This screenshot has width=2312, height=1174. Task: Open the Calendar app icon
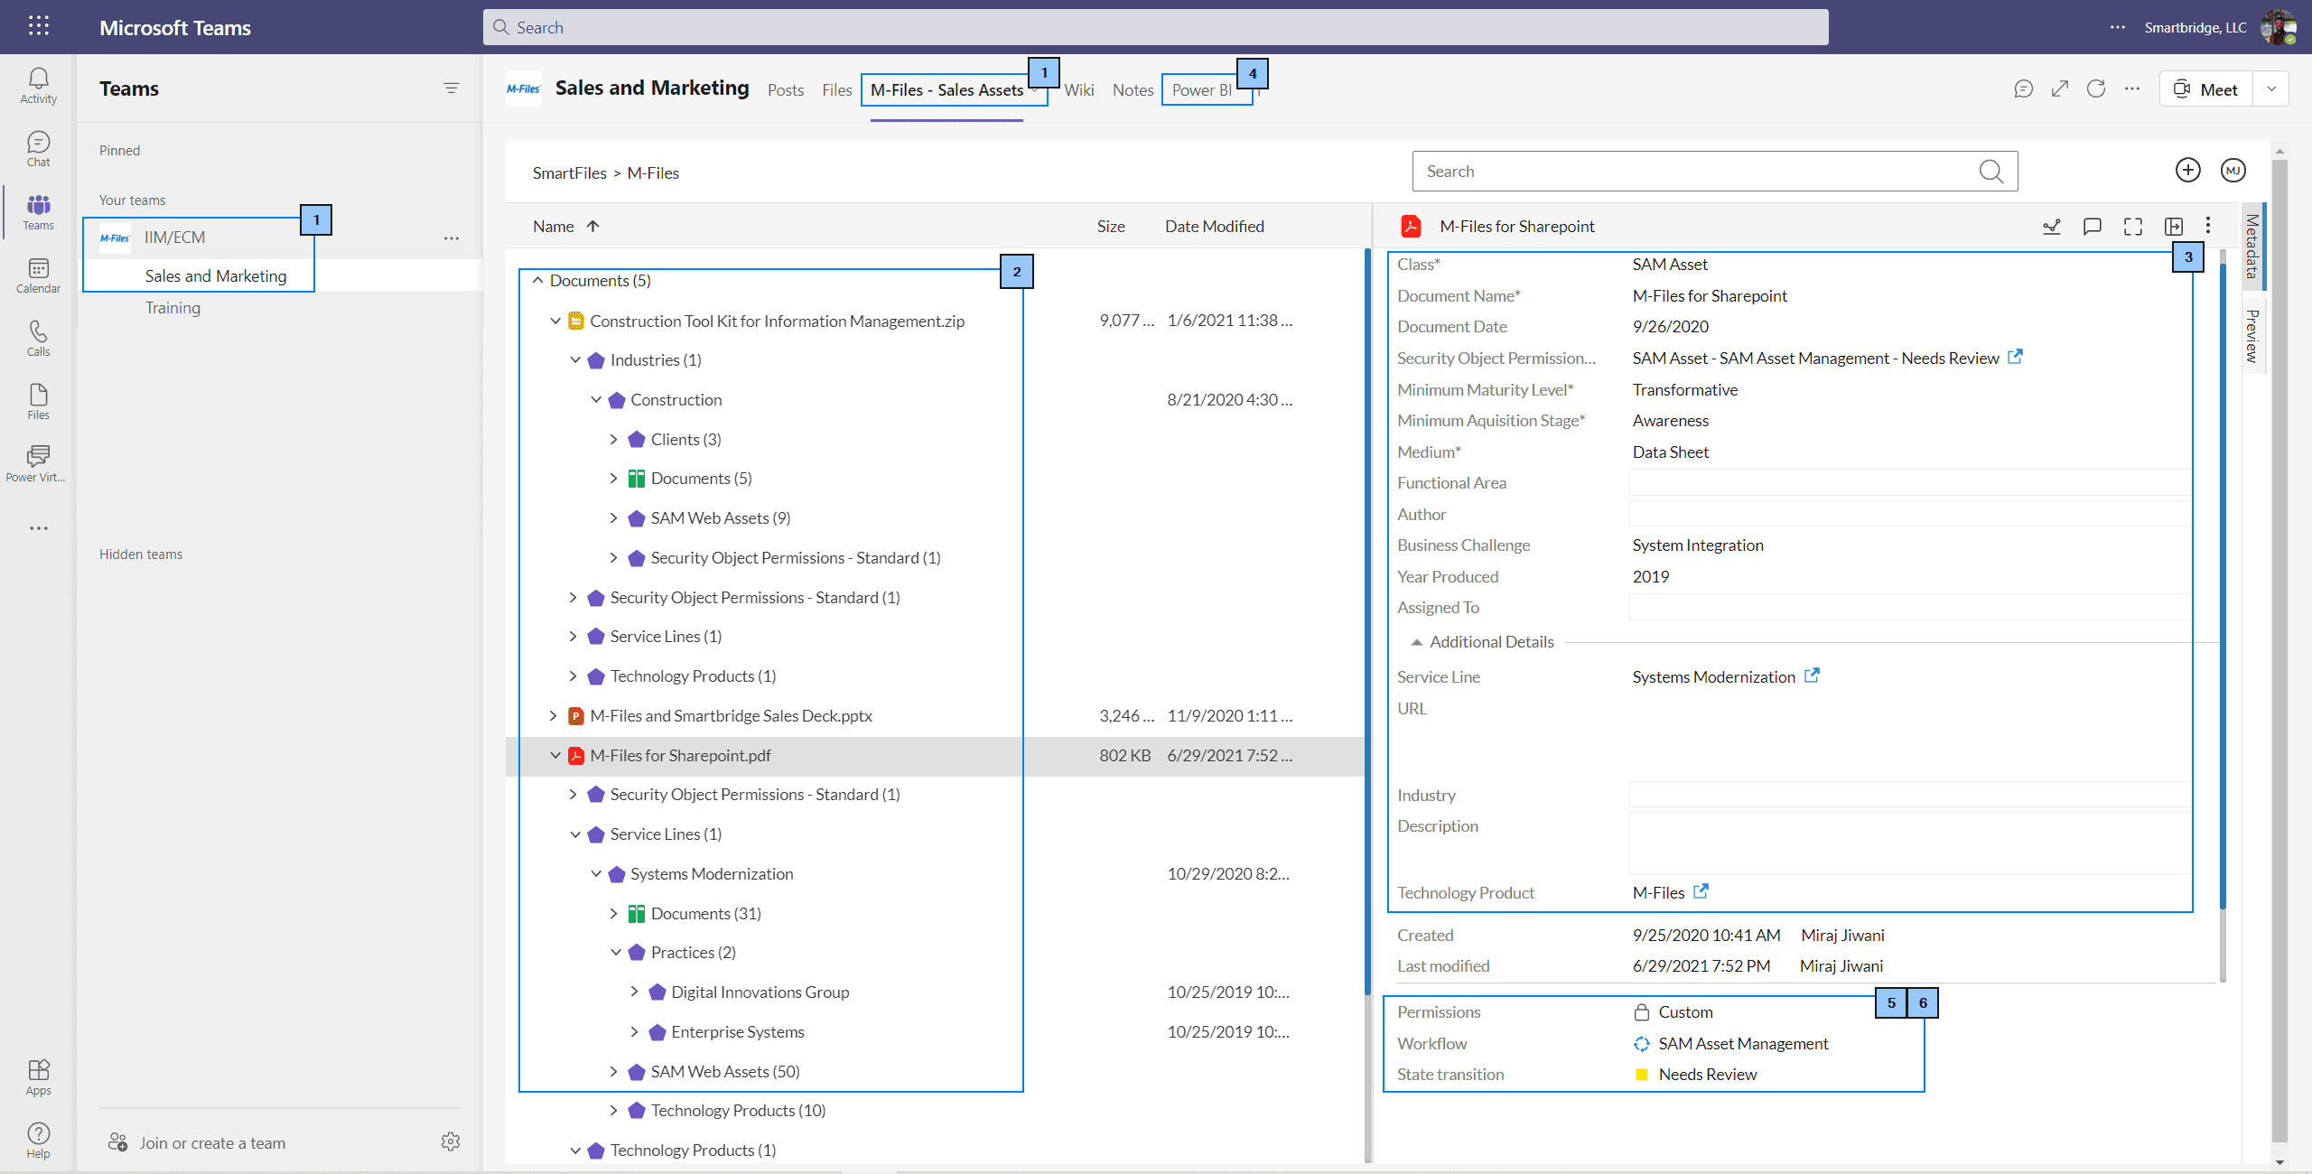click(x=38, y=275)
